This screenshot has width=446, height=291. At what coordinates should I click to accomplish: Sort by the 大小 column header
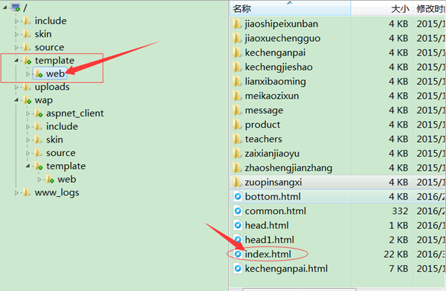382,8
